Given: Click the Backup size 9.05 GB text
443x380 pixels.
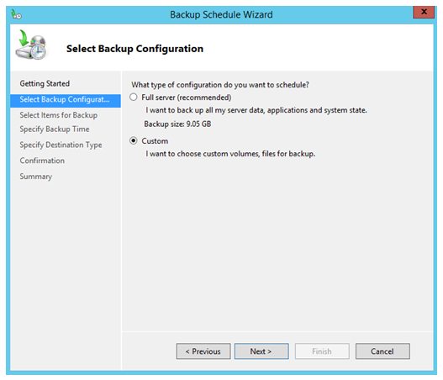Looking at the screenshot, I should pyautogui.click(x=177, y=124).
